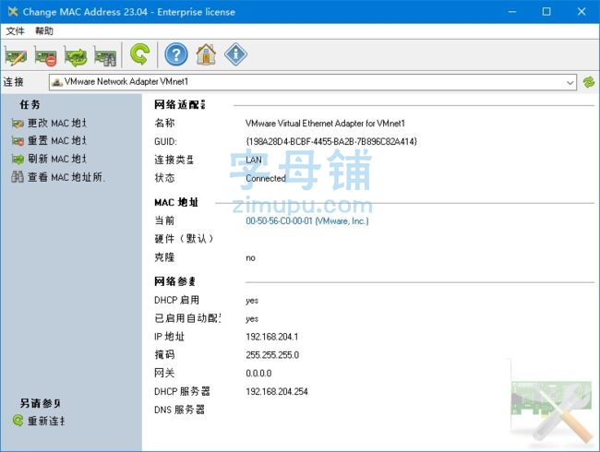Click the 查看 MAC 地址所 task link
The height and width of the screenshot is (452, 600).
66,177
